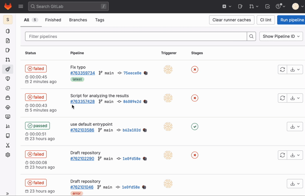Open pipeline #762101046
Screen dimensions: 305x196
(82, 187)
